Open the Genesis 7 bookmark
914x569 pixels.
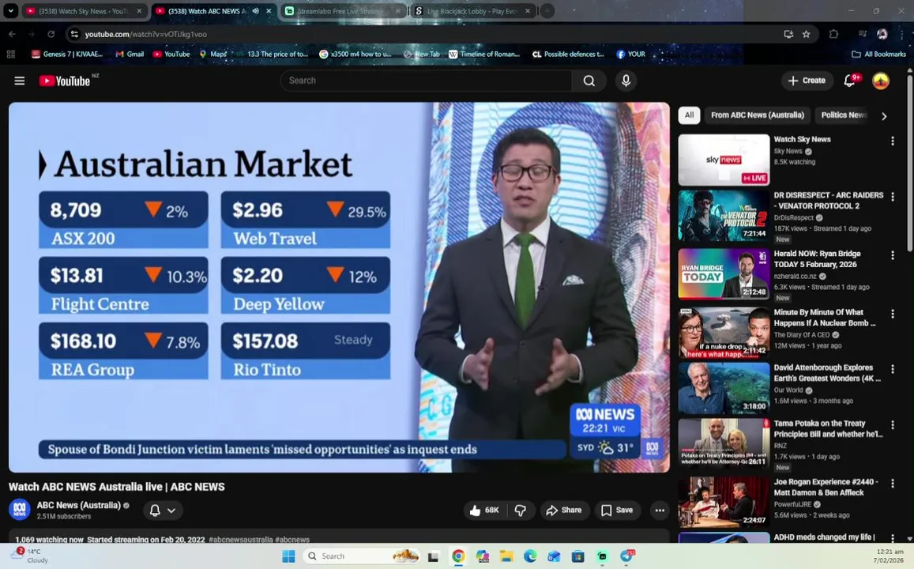click(67, 55)
